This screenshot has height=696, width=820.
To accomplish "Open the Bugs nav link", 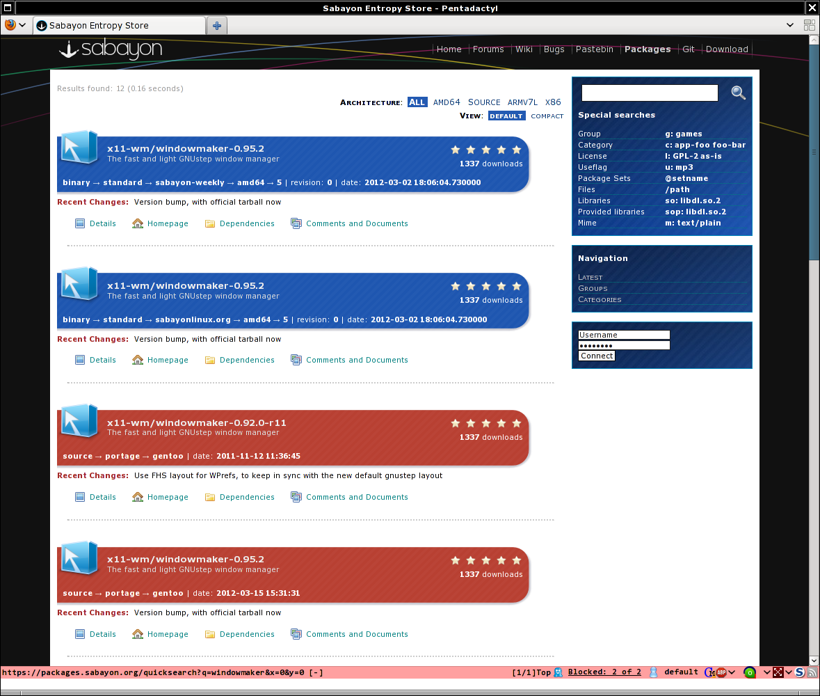I will 554,49.
